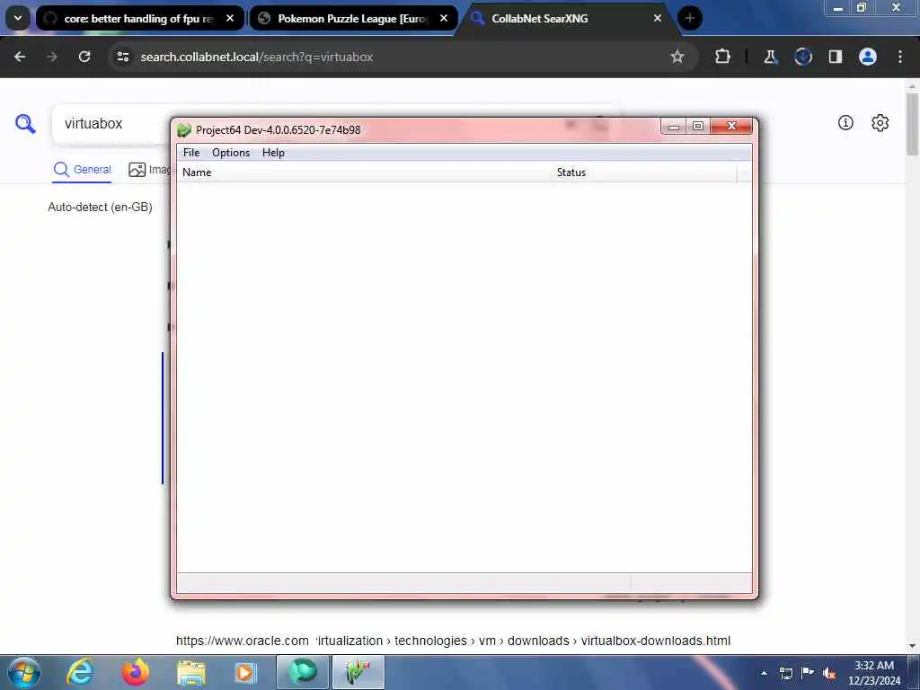Image resolution: width=920 pixels, height=690 pixels.
Task: Go back in browser history
Action: (20, 57)
